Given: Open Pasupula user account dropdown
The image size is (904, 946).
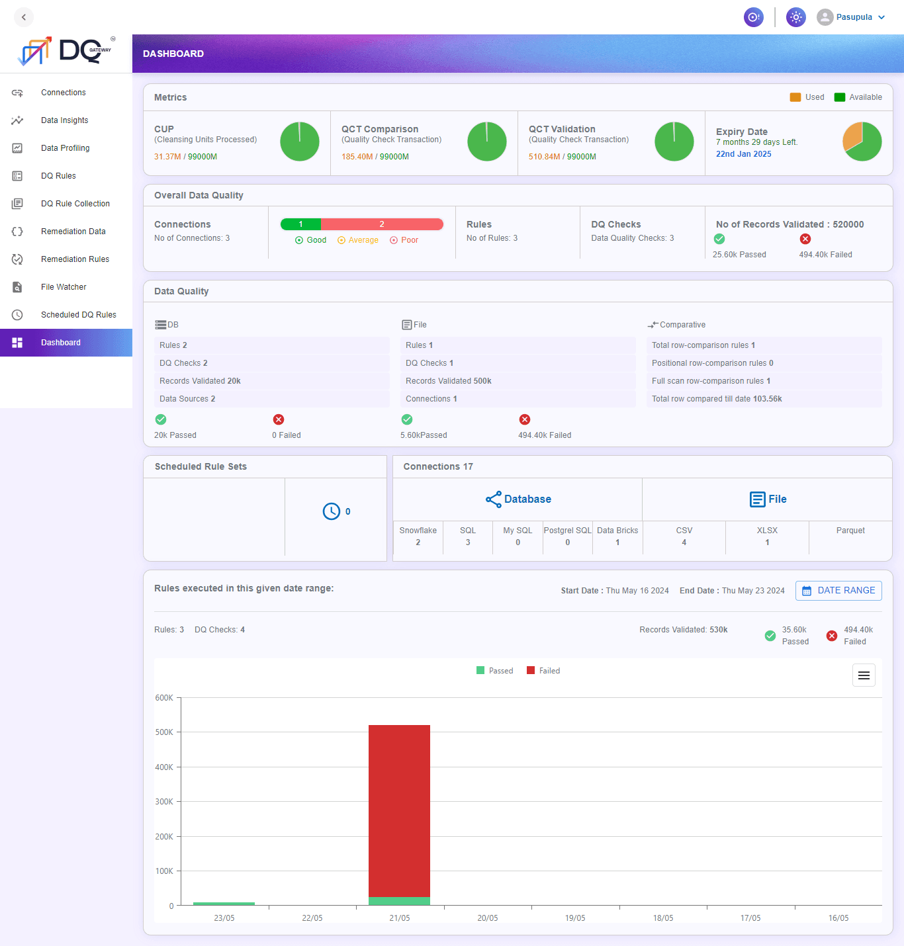Looking at the screenshot, I should 851,17.
